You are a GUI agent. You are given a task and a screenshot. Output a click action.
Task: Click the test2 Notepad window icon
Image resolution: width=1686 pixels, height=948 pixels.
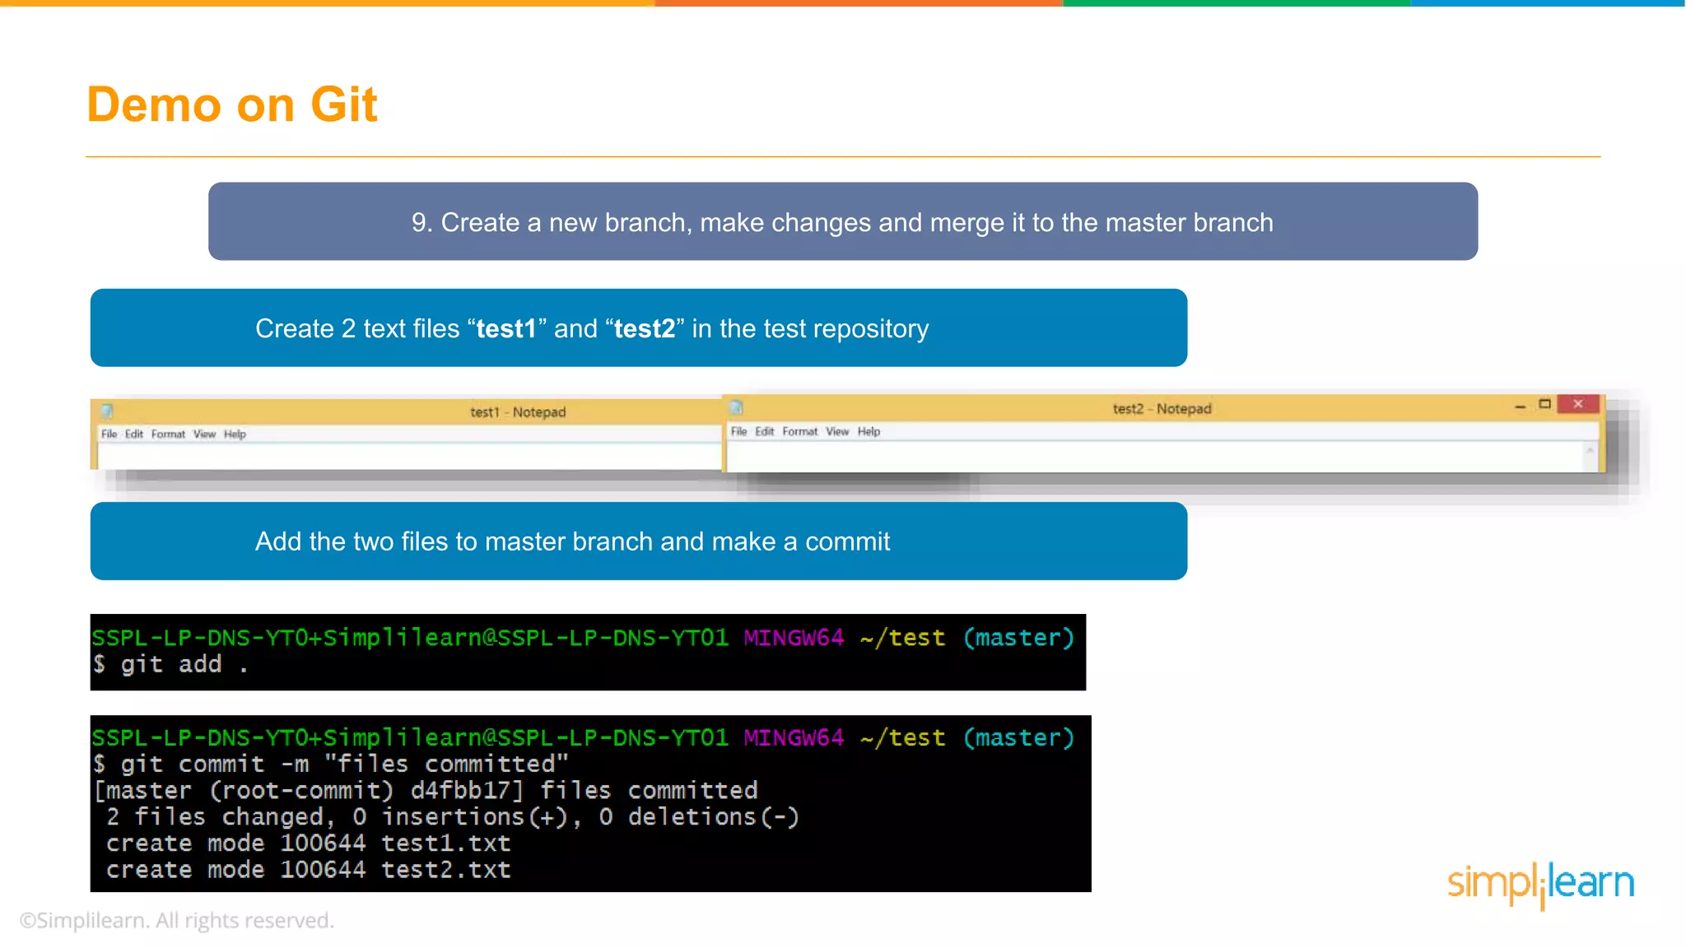(737, 407)
